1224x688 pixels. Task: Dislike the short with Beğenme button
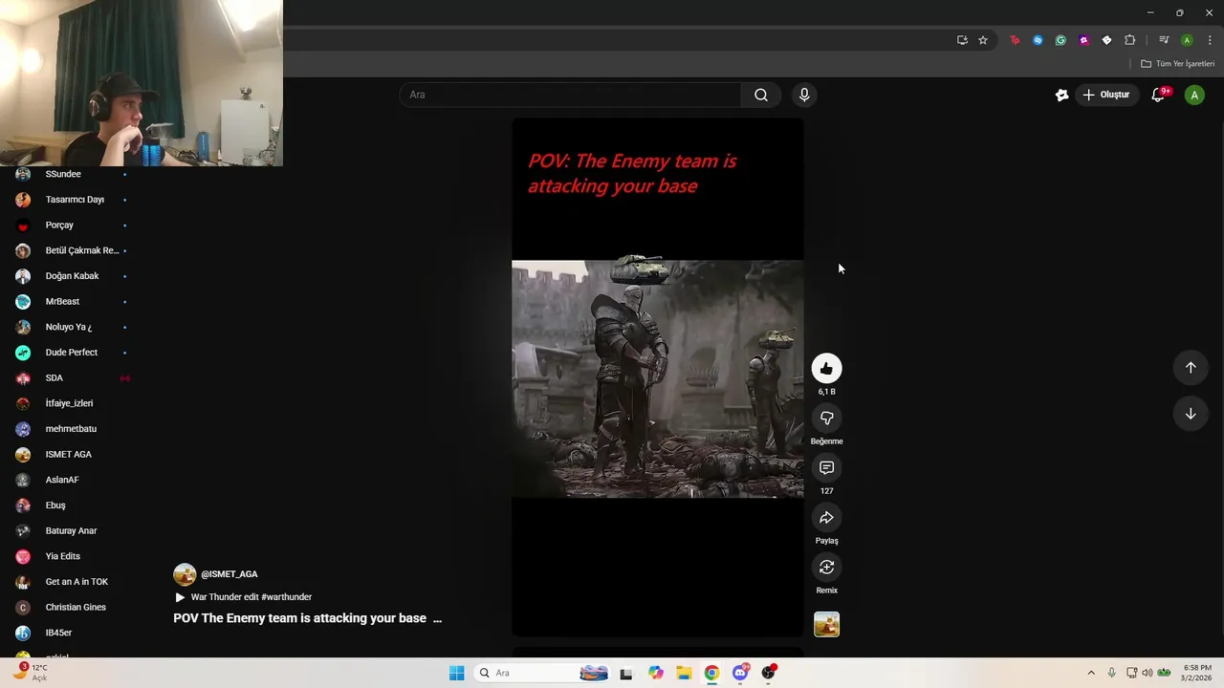[x=826, y=418]
